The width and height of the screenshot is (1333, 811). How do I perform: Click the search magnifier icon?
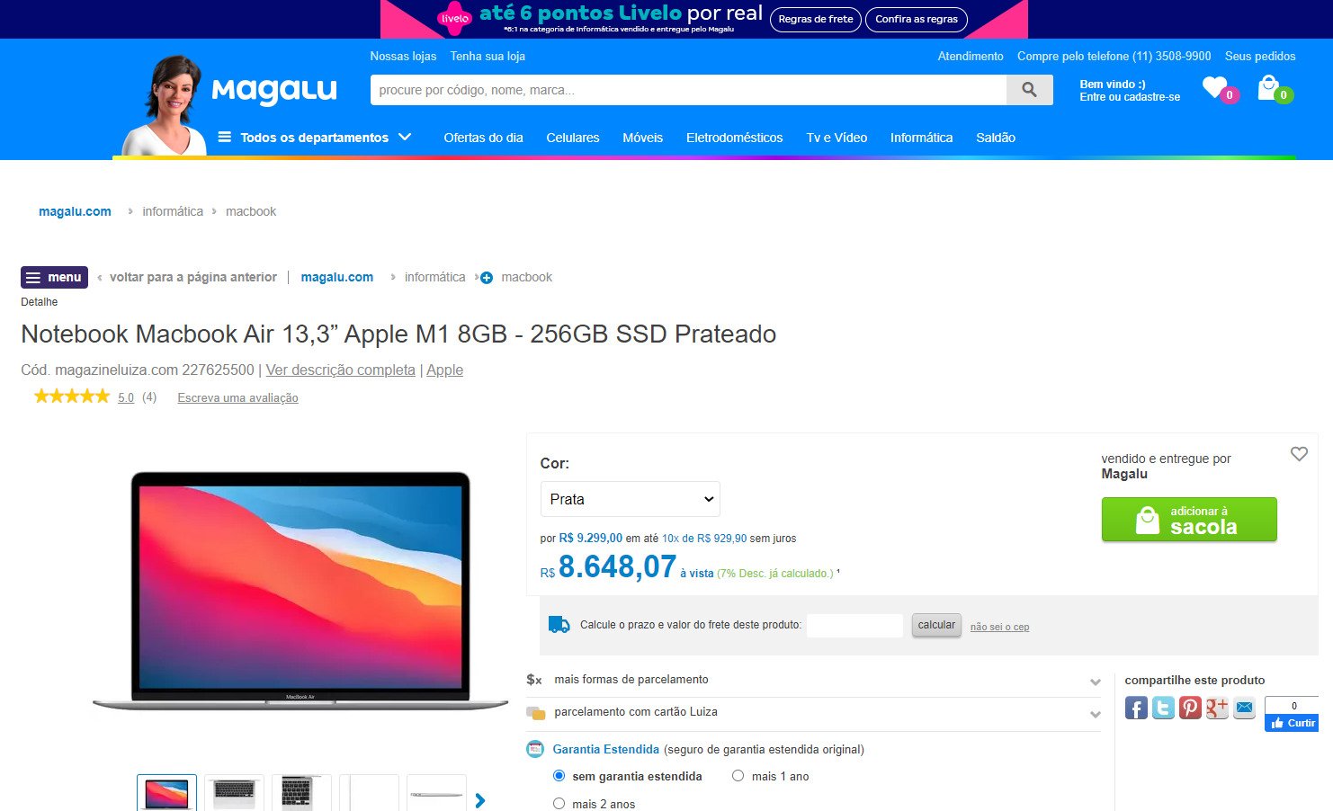point(1030,90)
